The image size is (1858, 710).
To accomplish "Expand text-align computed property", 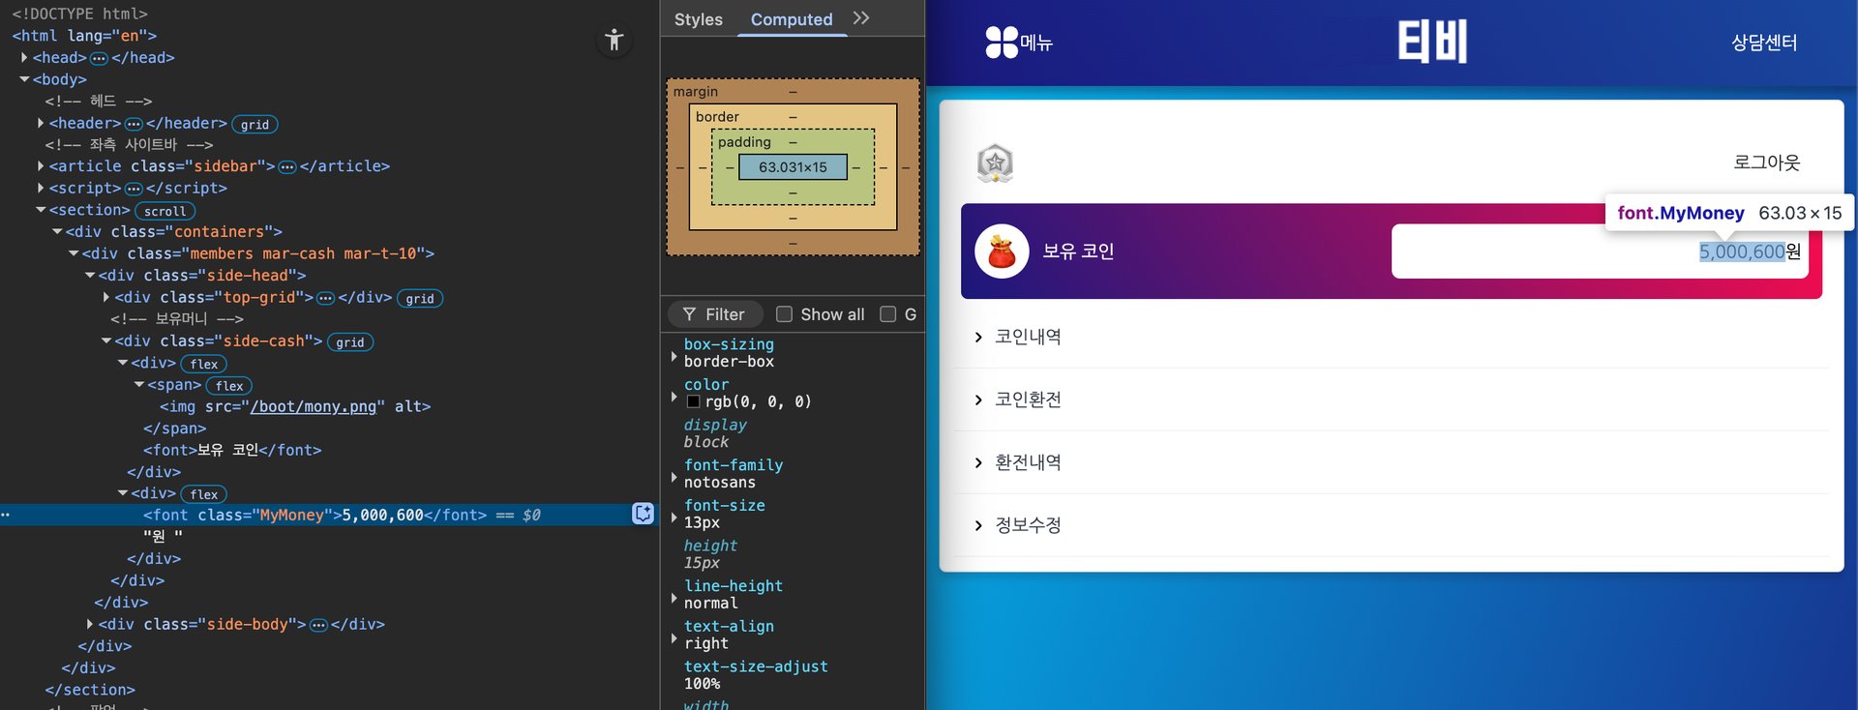I will [x=674, y=638].
